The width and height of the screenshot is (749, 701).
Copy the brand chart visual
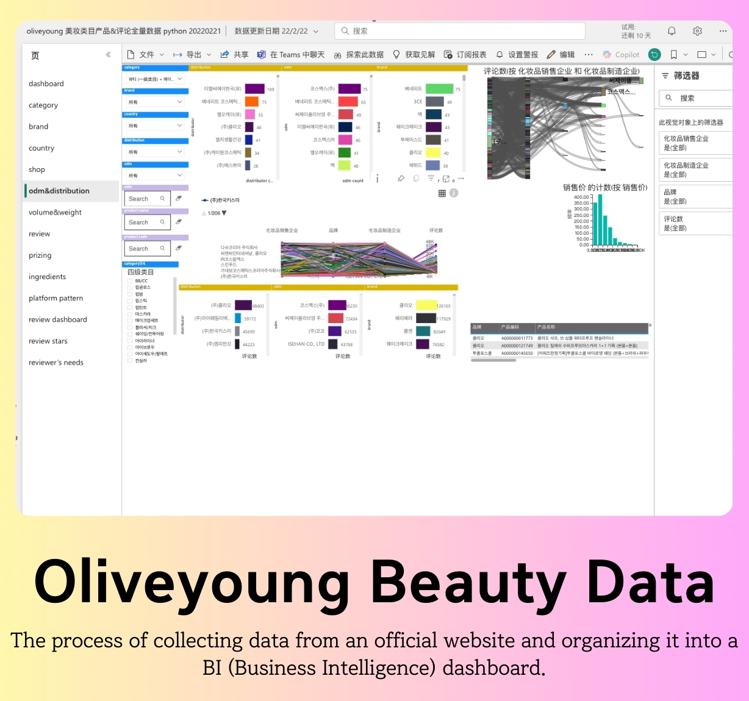(x=416, y=179)
